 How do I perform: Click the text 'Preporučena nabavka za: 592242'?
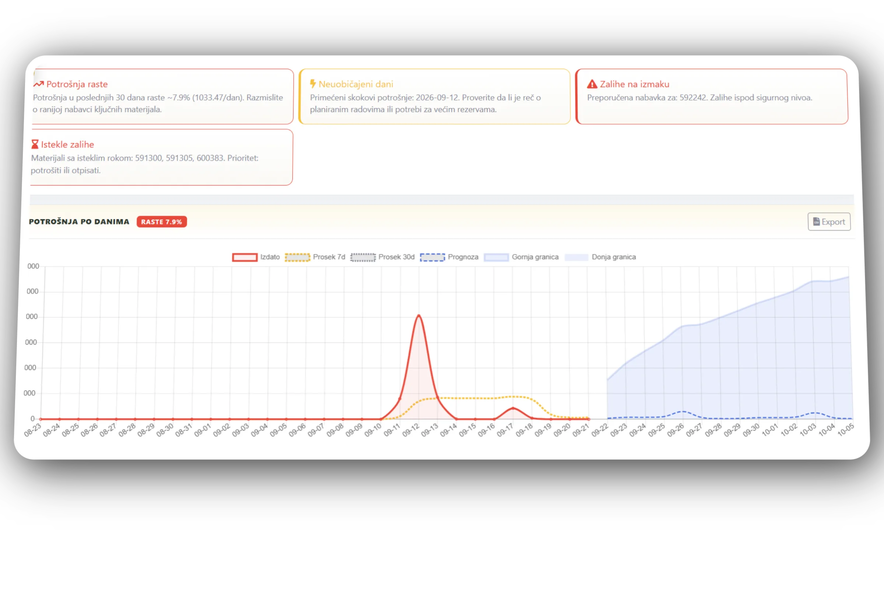(x=646, y=98)
